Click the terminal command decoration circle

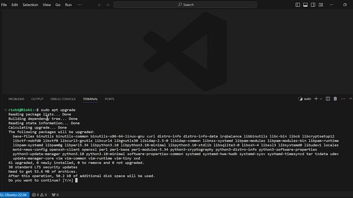[6, 110]
